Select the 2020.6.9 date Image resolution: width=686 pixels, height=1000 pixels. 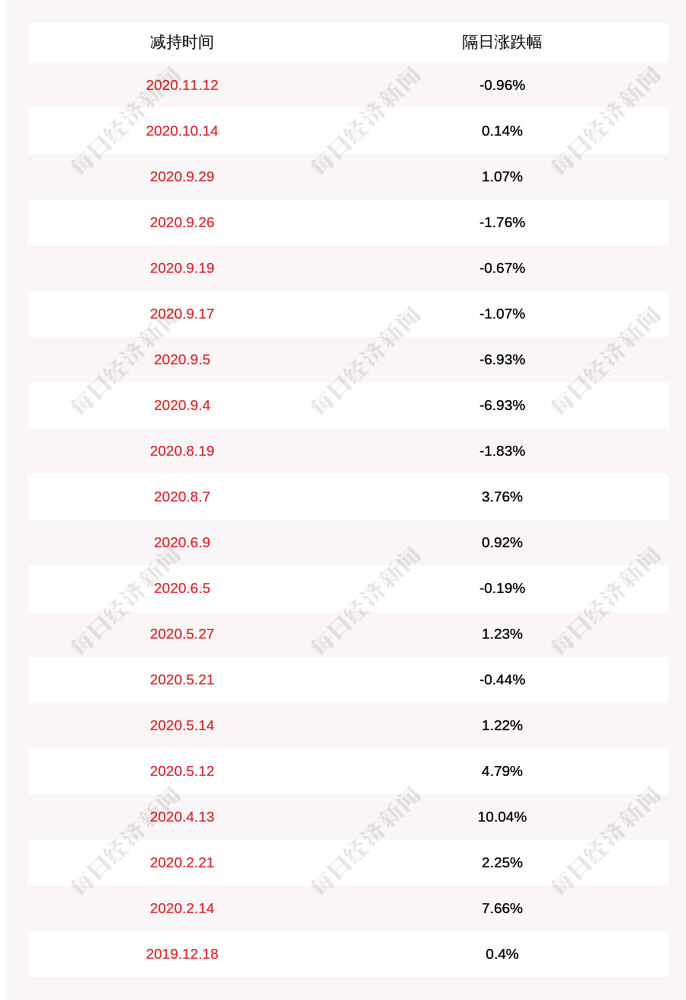(x=182, y=542)
